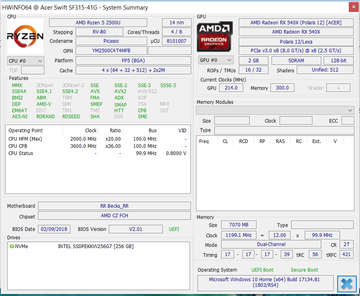360x296 pixels.
Task: Click the AMD Radeon Graphics logo
Action: click(215, 36)
